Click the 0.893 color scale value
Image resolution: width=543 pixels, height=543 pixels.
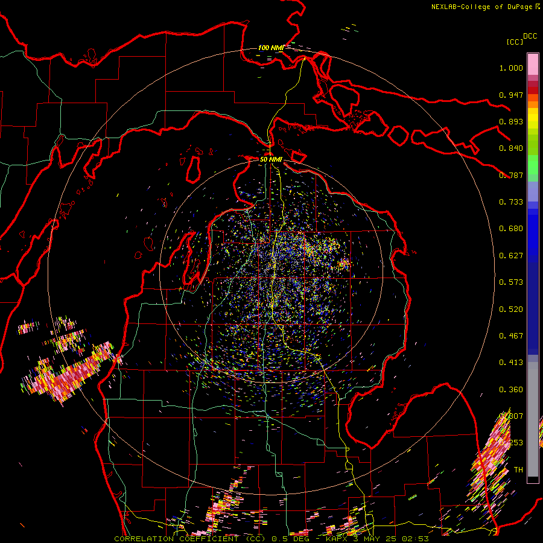pos(511,121)
